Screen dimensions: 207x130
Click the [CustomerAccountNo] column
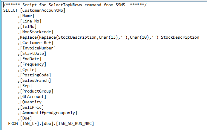coord(43,10)
